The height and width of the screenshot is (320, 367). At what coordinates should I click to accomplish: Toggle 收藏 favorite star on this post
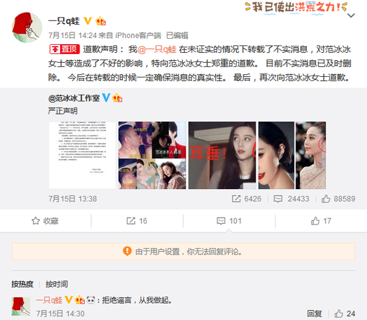pyautogui.click(x=45, y=221)
